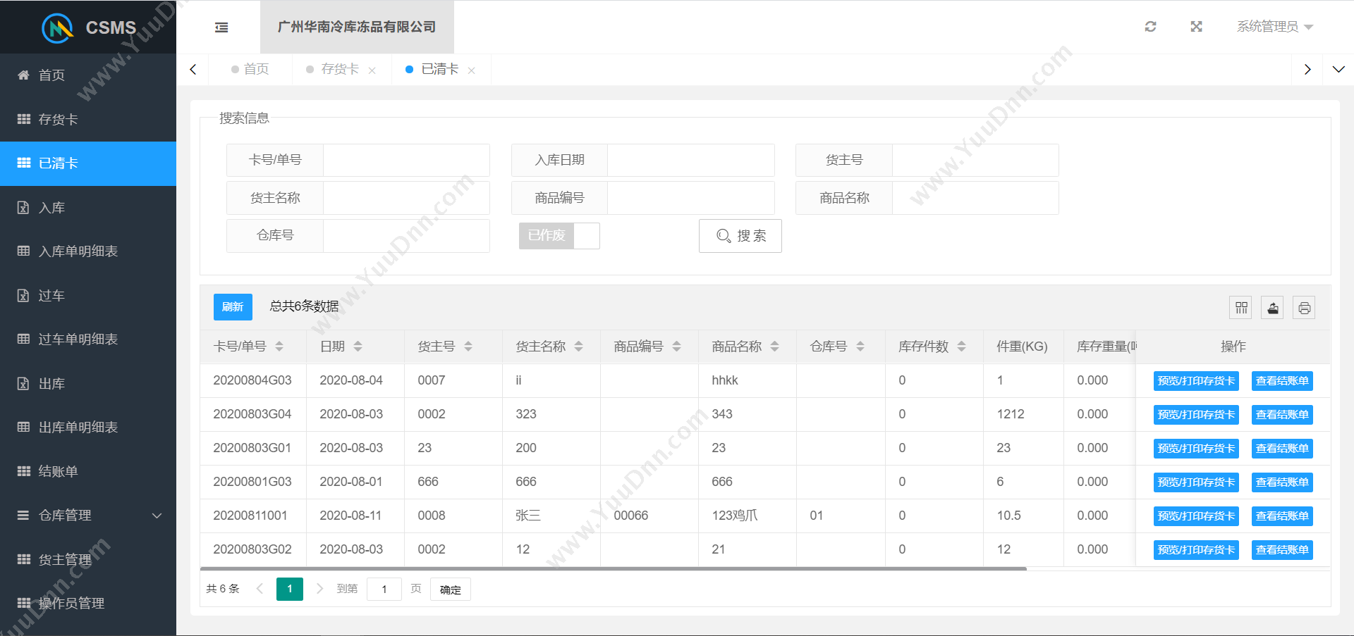Close the 存货卡 tab
The image size is (1354, 636).
372,70
